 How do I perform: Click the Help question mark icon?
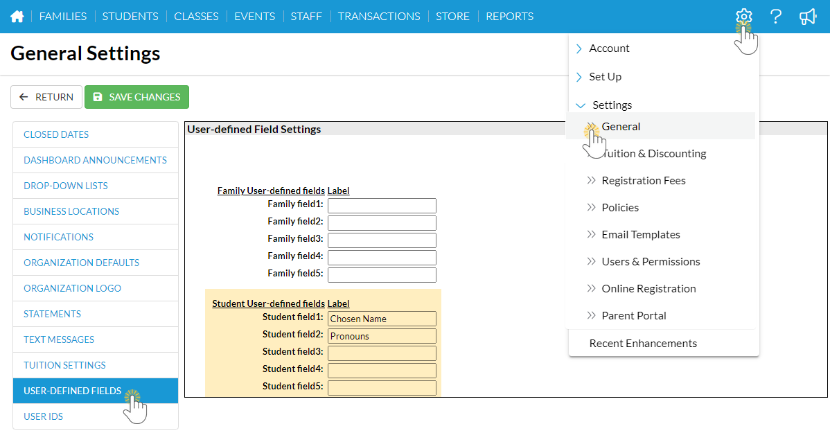click(776, 17)
